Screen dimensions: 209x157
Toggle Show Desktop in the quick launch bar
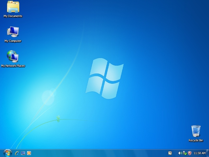coord(23,153)
